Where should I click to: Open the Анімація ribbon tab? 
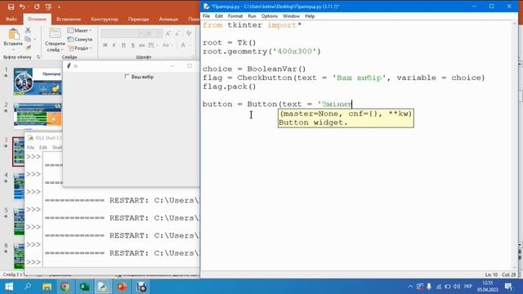click(168, 20)
